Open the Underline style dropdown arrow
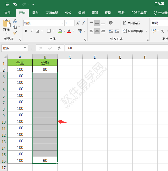Image resolution: width=168 pixels, height=171 pixels. 42,31
